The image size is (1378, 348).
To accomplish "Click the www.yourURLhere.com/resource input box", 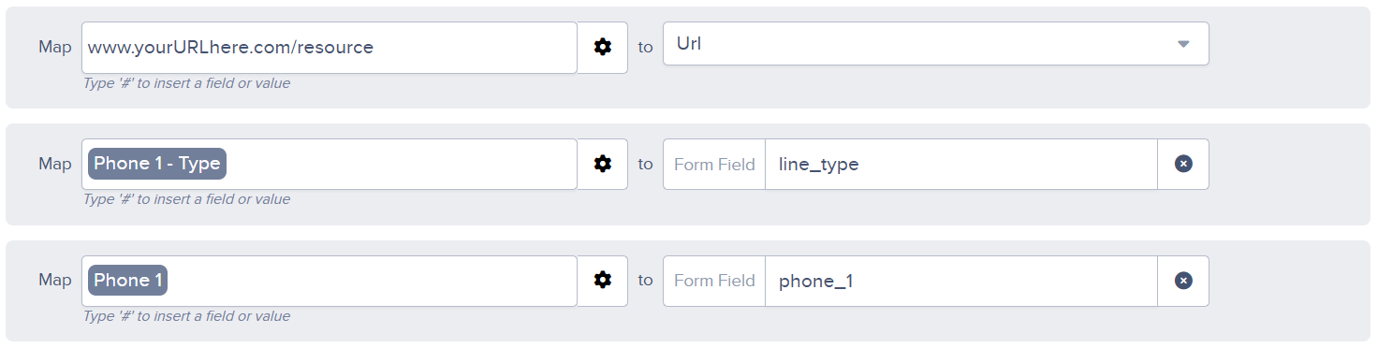I will click(330, 47).
